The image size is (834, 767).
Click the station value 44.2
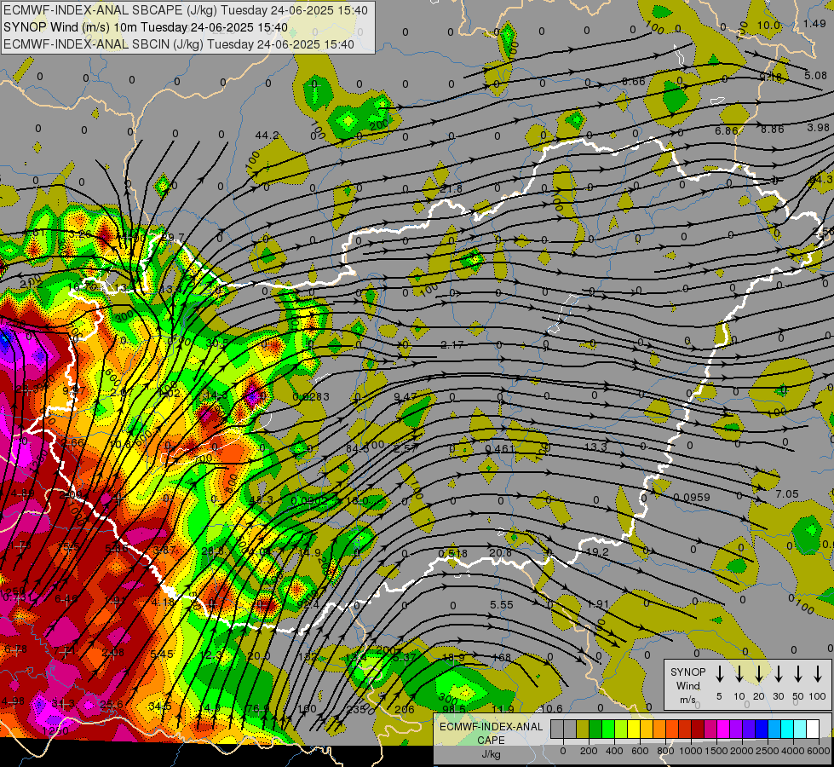tap(267, 136)
